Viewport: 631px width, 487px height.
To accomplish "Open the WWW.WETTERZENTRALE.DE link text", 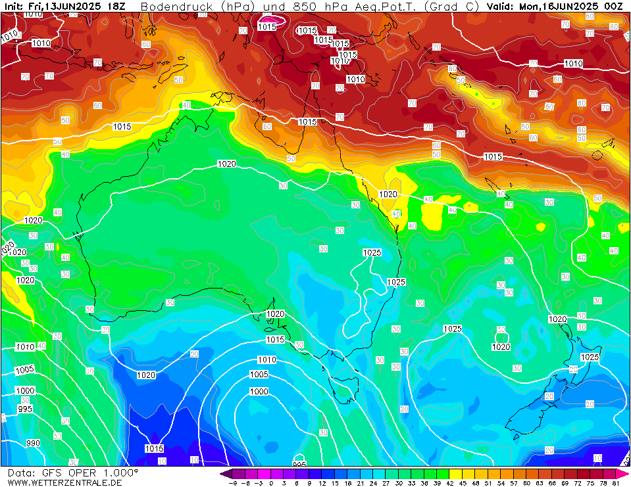I will click(x=64, y=482).
